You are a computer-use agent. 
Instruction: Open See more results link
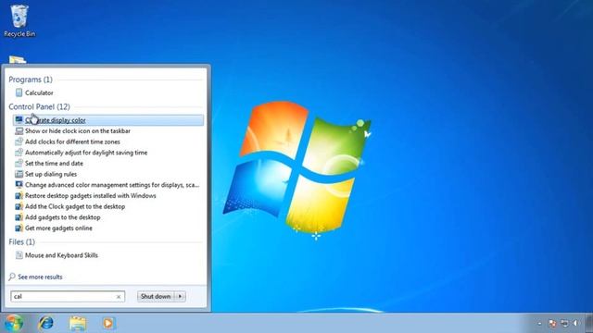tap(40, 277)
